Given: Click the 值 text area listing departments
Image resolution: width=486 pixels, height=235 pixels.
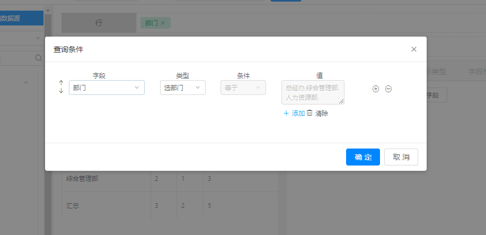Looking at the screenshot, I should tap(312, 92).
